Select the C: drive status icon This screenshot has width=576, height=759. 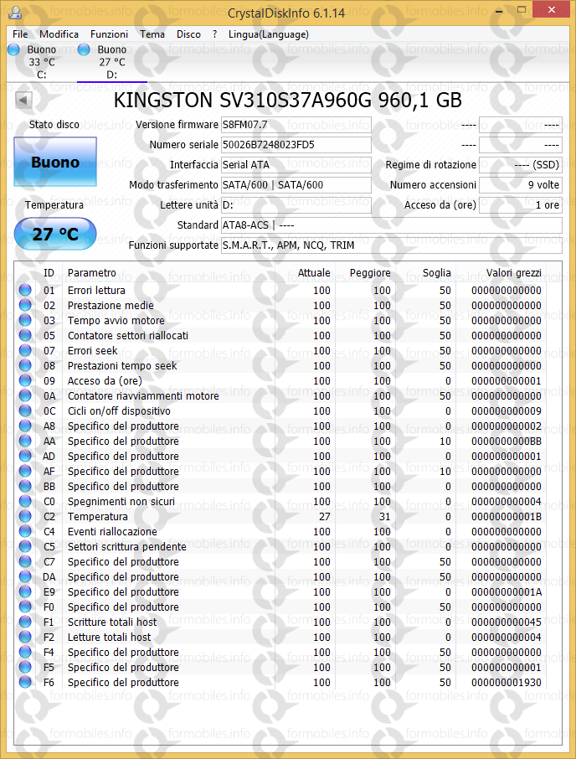click(13, 50)
